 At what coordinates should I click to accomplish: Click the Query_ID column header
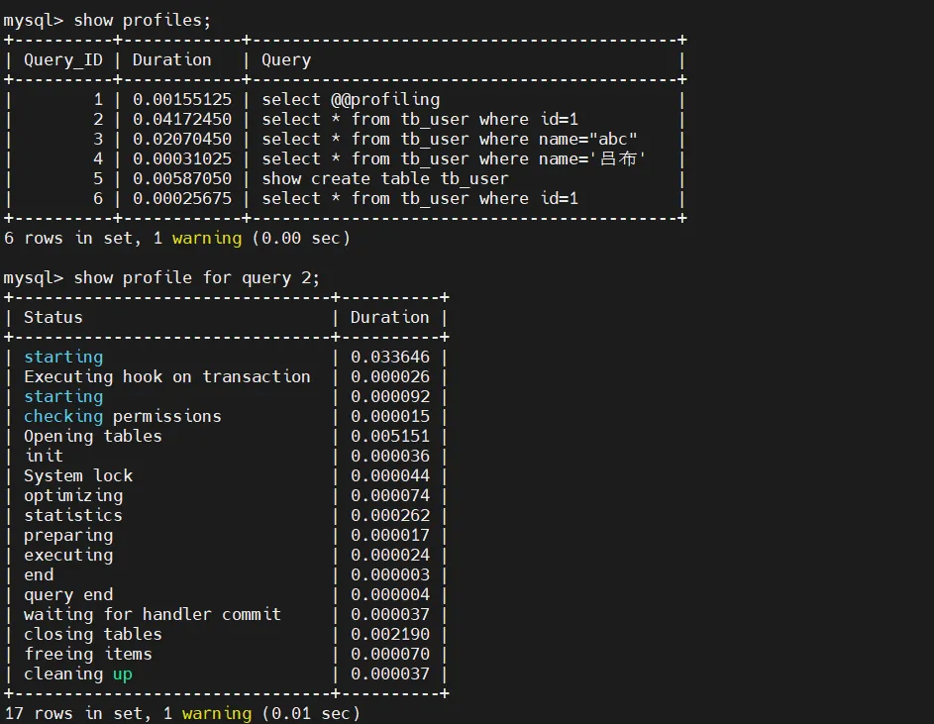[x=62, y=59]
